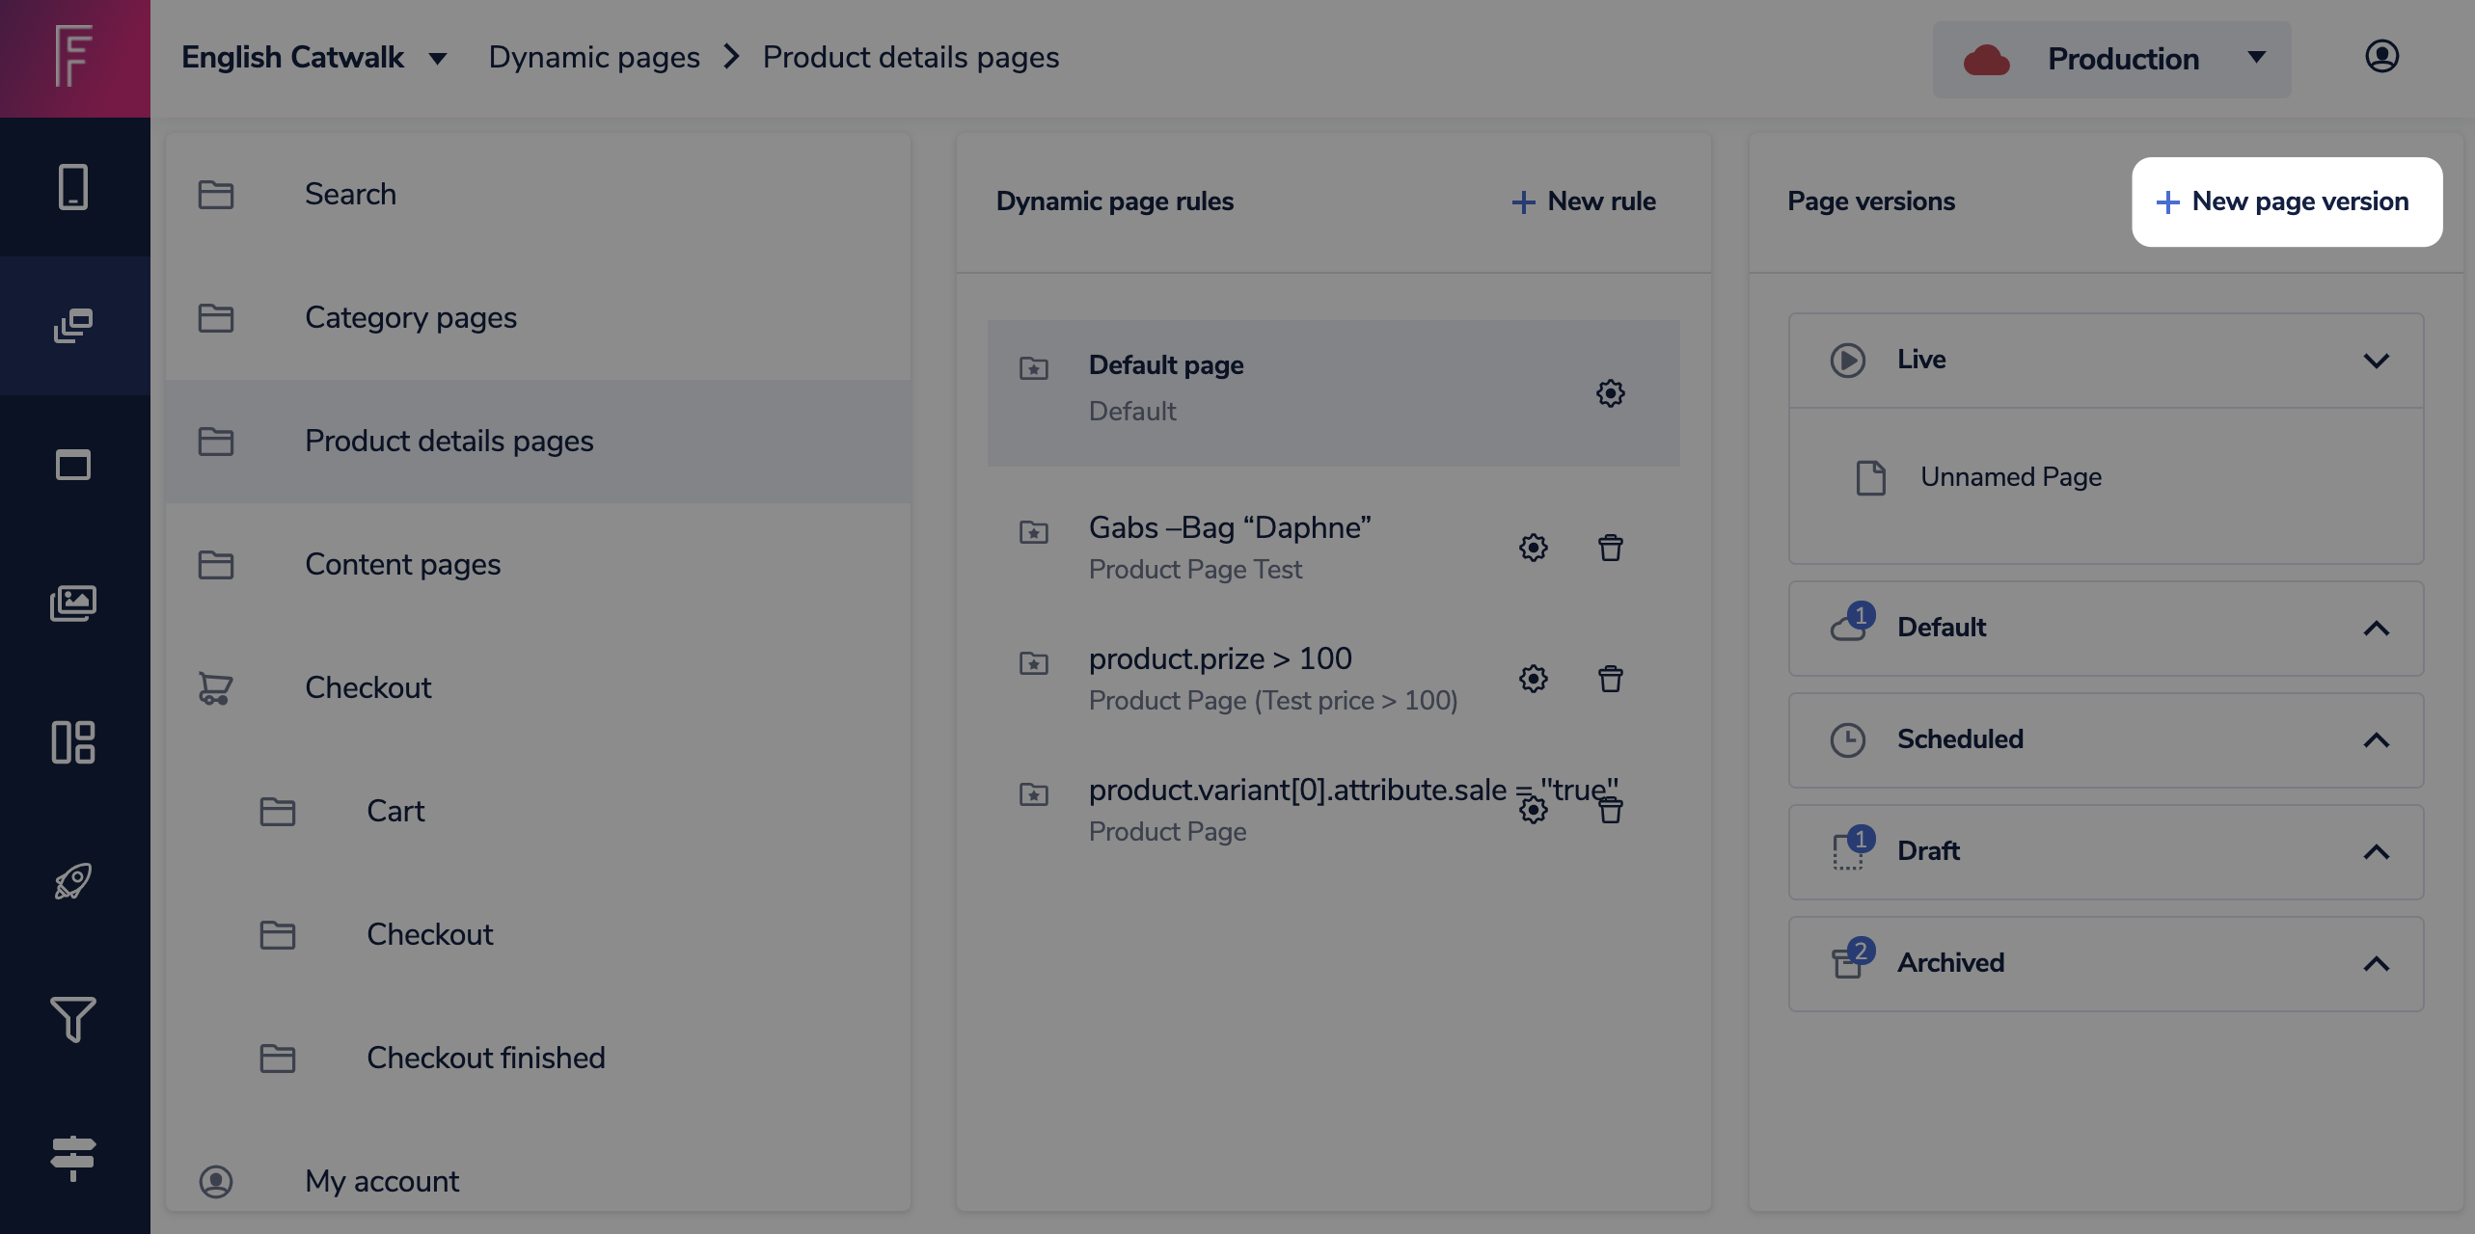Select the nested Checkout subfolder
Image resolution: width=2475 pixels, height=1234 pixels.
coord(538,935)
